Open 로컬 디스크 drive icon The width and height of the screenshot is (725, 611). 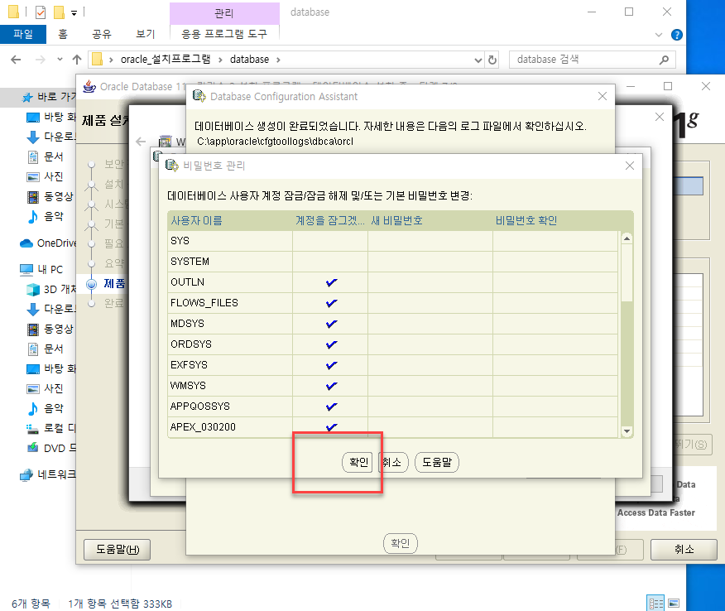point(33,428)
